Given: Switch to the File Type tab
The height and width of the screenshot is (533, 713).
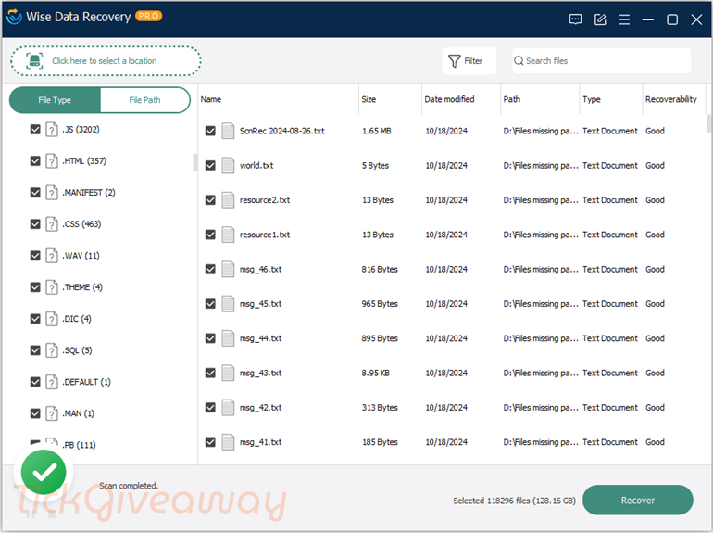Looking at the screenshot, I should click(55, 100).
